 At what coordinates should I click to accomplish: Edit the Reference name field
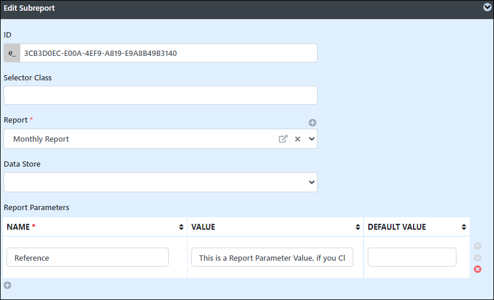(x=88, y=257)
